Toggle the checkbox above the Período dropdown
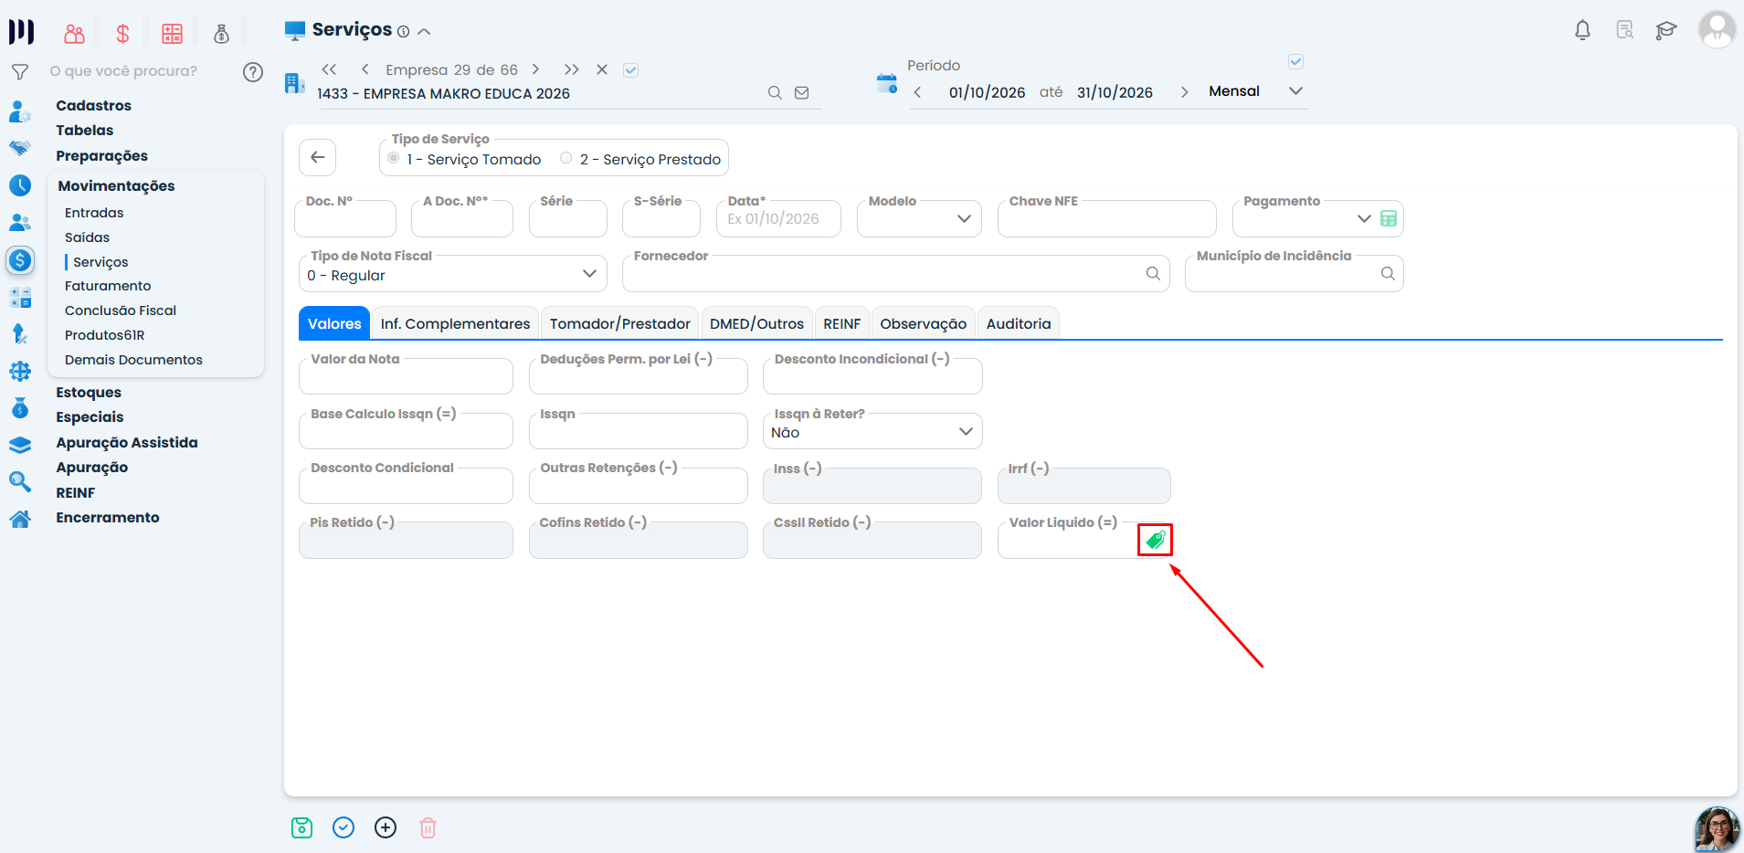 click(1295, 62)
